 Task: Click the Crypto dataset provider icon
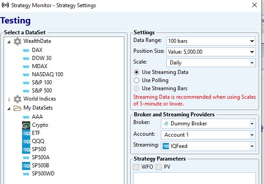[26, 125]
